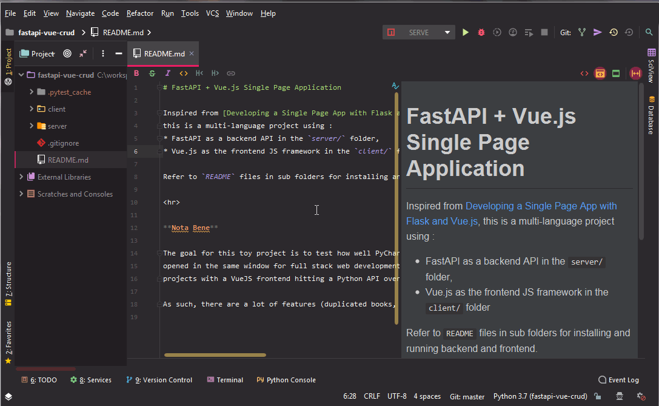Open Search Everywhere magnifier icon
This screenshot has width=659, height=406.
click(649, 32)
